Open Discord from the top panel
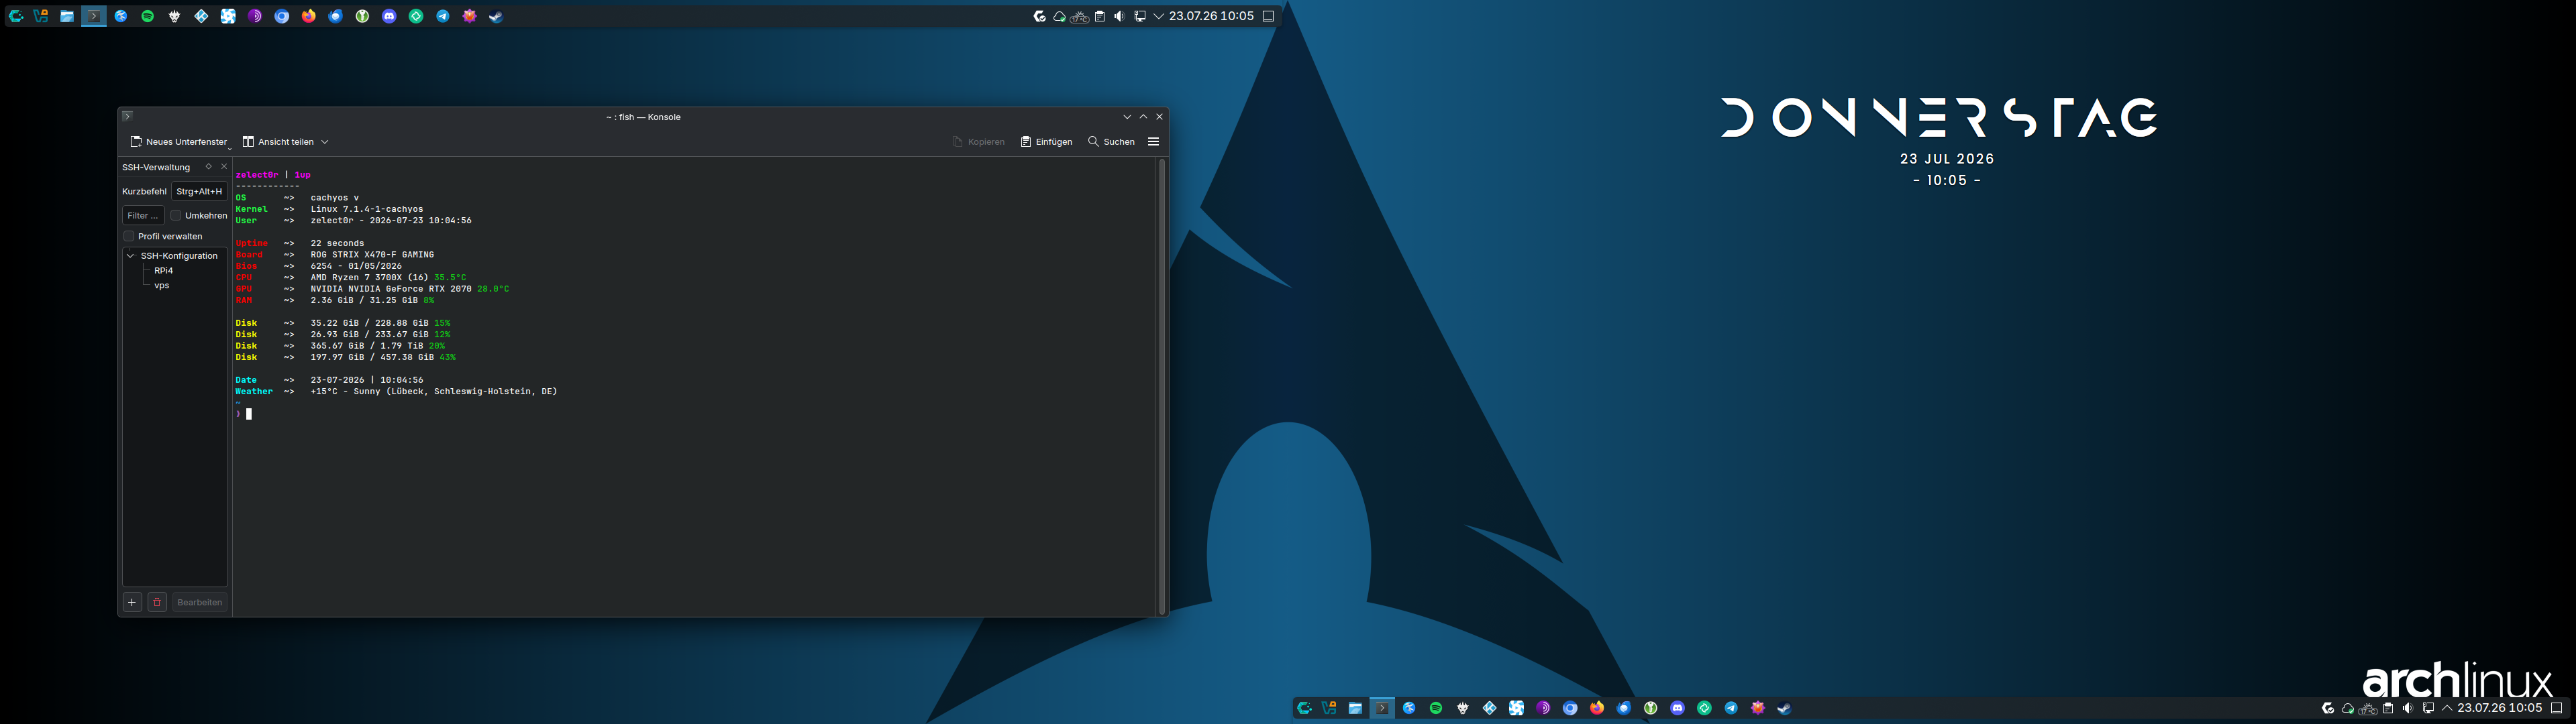The height and width of the screenshot is (724, 2576). coord(390,16)
